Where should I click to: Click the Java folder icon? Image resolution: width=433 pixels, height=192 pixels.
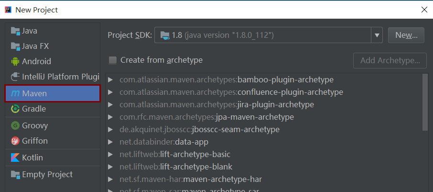(15, 31)
